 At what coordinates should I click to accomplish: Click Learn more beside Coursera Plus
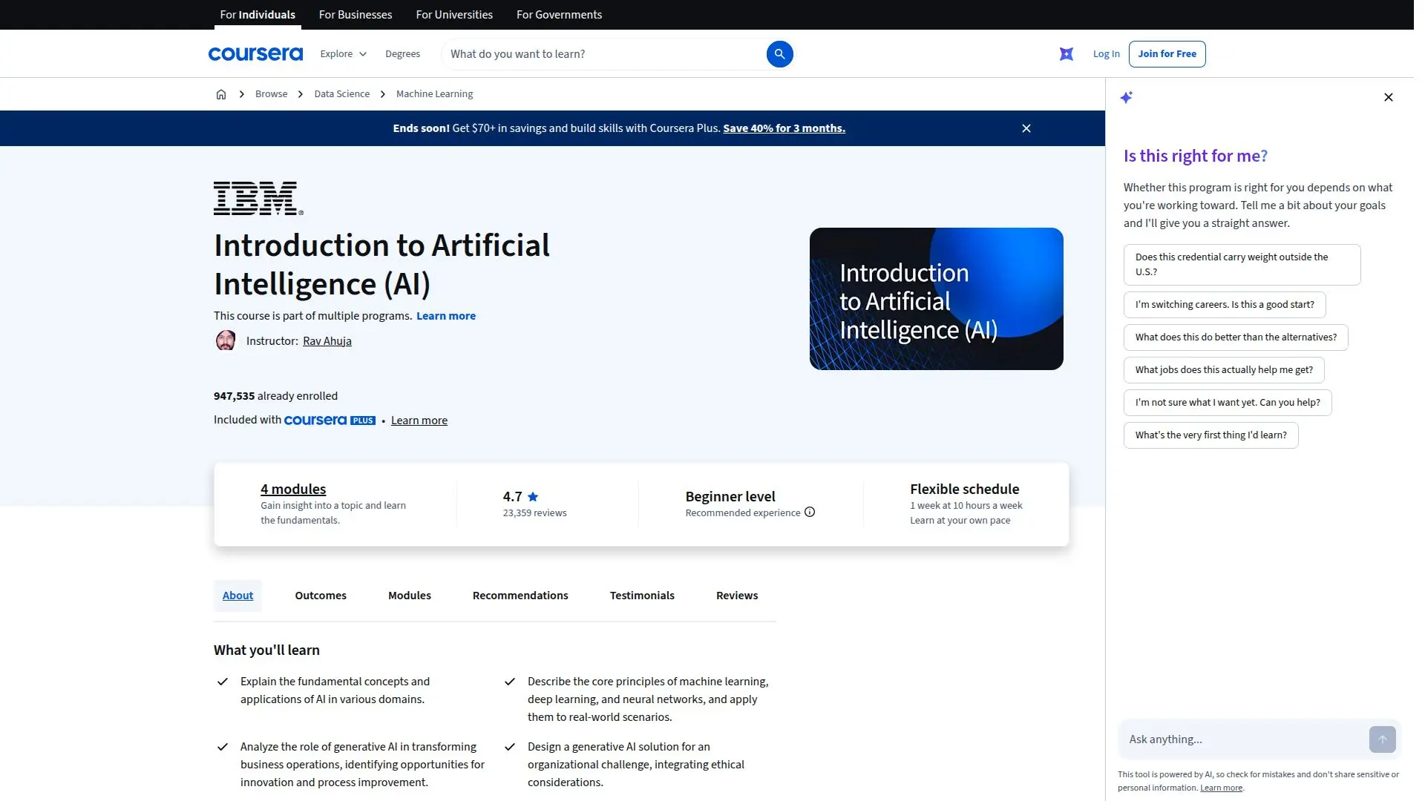point(419,421)
